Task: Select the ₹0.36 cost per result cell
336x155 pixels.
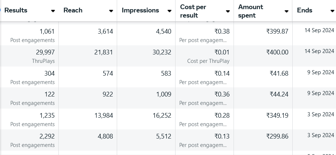Action: [x=222, y=94]
